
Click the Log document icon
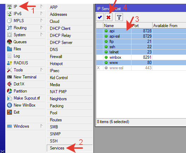[x=9, y=56]
